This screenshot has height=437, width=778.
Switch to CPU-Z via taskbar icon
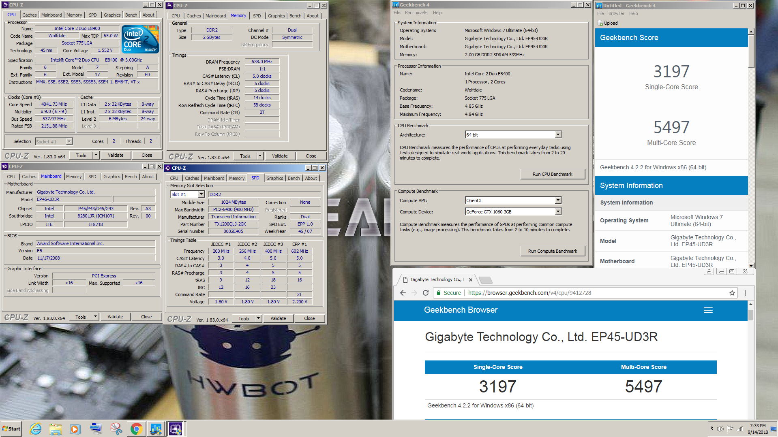point(176,429)
